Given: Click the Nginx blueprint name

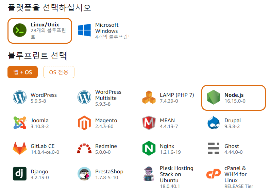Looking at the screenshot, I should pyautogui.click(x=167, y=146).
